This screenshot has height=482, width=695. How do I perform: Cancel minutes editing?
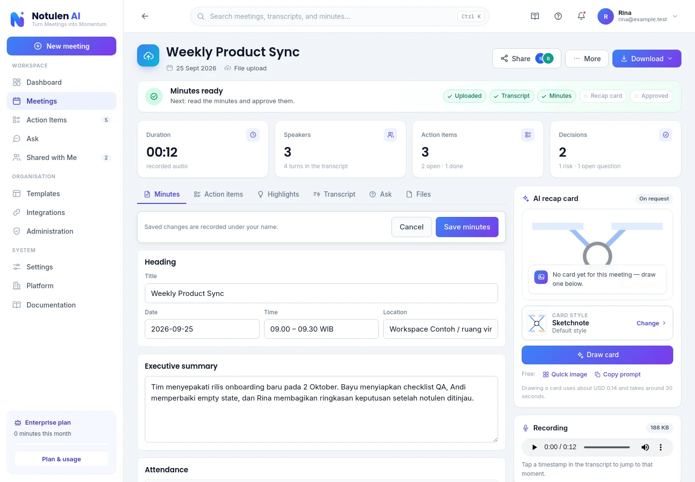tap(411, 227)
